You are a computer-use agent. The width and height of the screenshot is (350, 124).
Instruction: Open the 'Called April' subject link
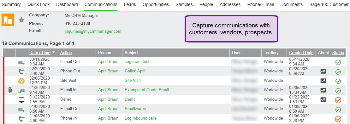point(135,71)
